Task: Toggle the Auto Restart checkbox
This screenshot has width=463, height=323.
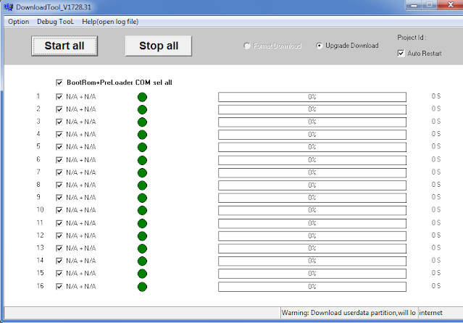Action: point(401,54)
